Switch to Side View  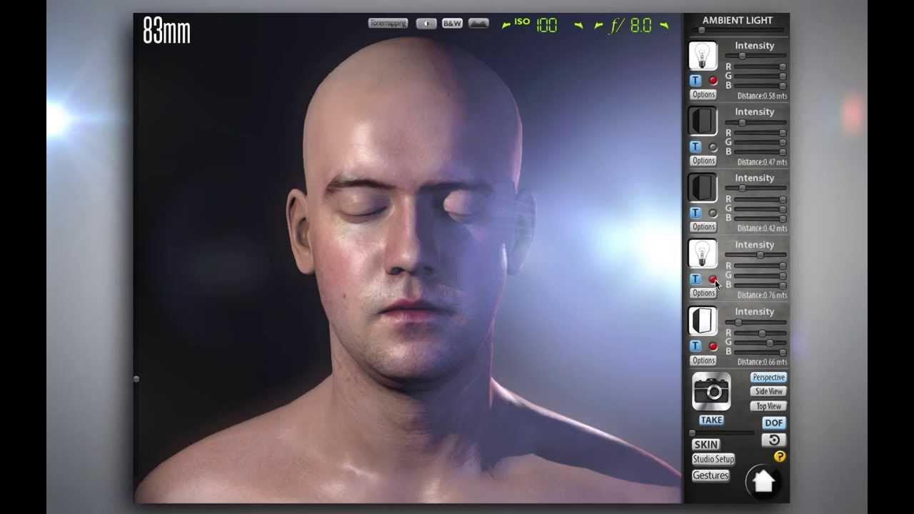(x=768, y=391)
